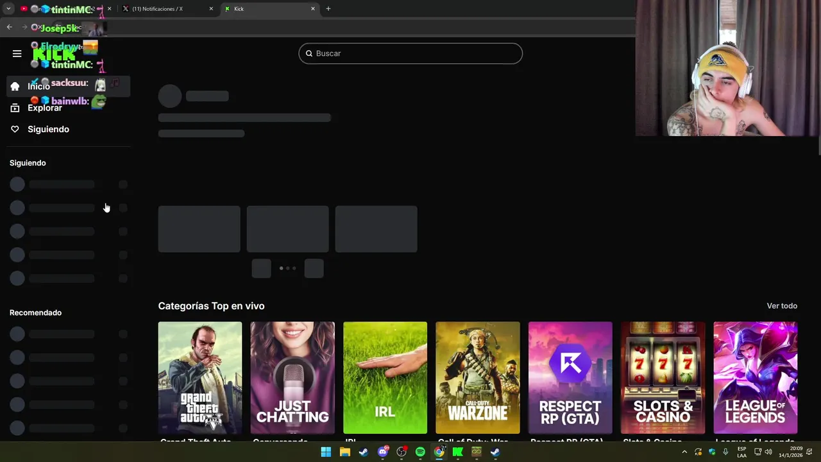Open File Explorer from the taskbar

(345, 452)
